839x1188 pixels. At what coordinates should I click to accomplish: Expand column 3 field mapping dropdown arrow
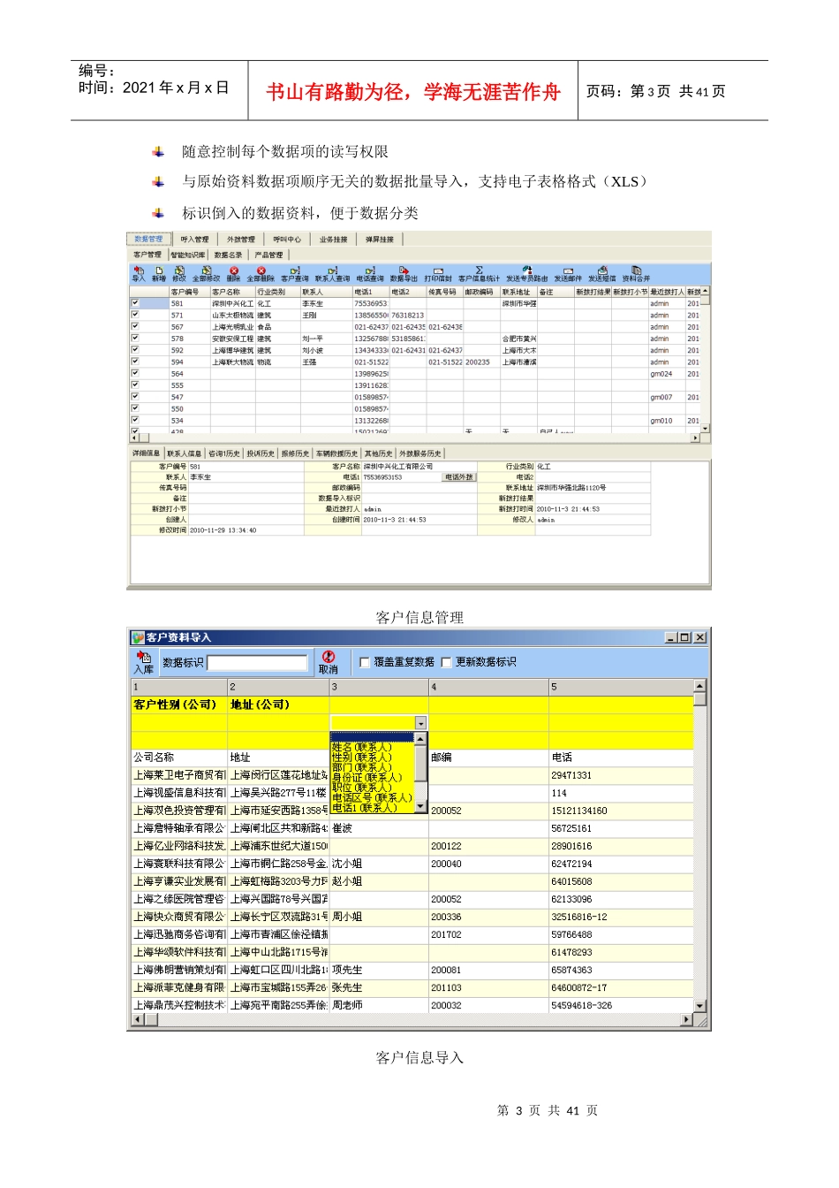(x=420, y=723)
